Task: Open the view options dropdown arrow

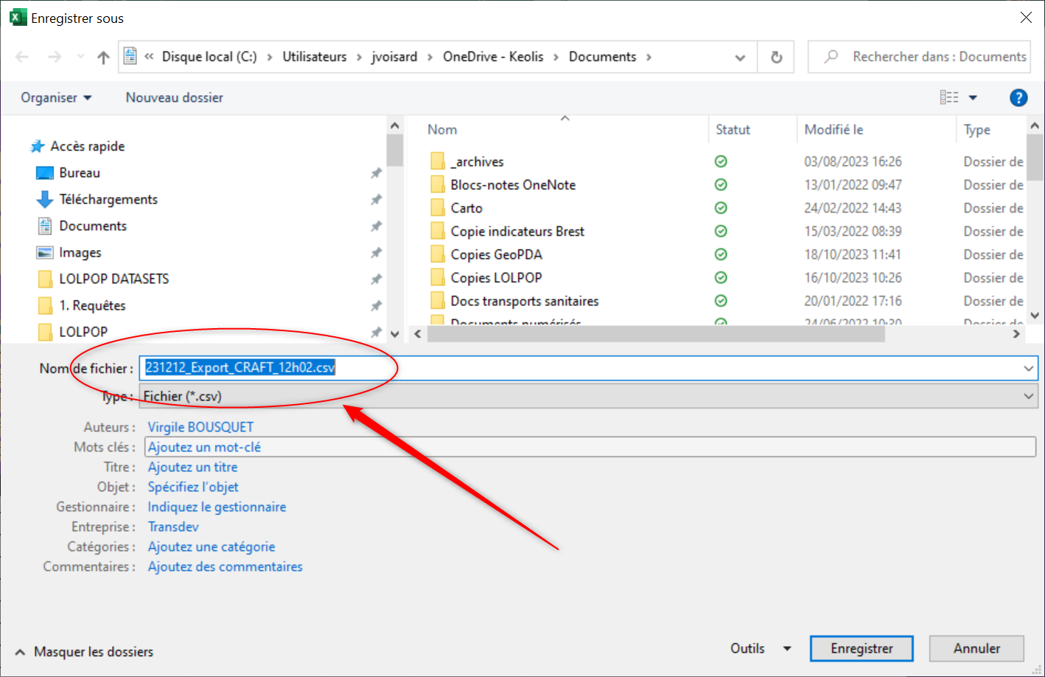Action: tap(973, 97)
